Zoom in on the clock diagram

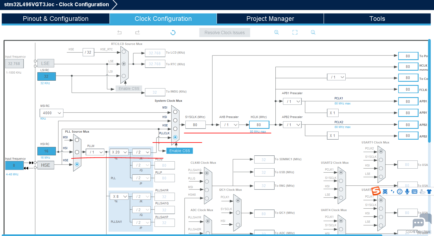coord(277,32)
